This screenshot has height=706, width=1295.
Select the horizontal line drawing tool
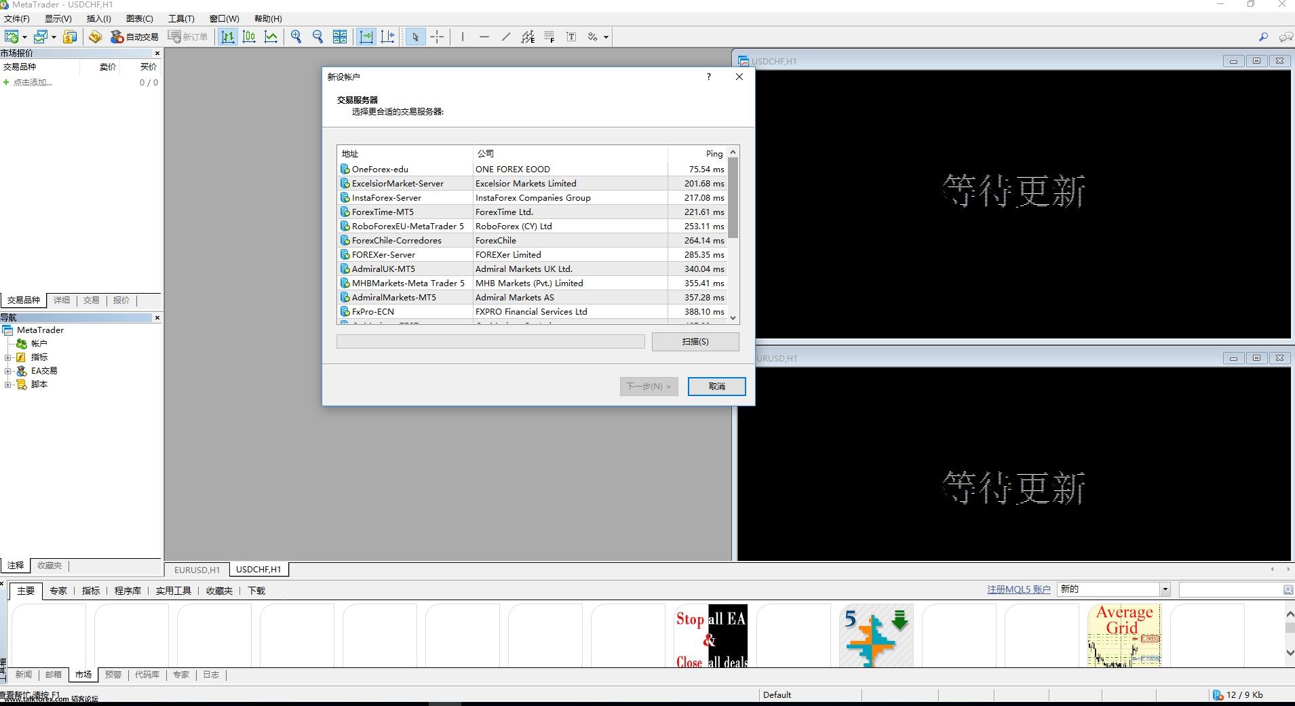point(484,37)
